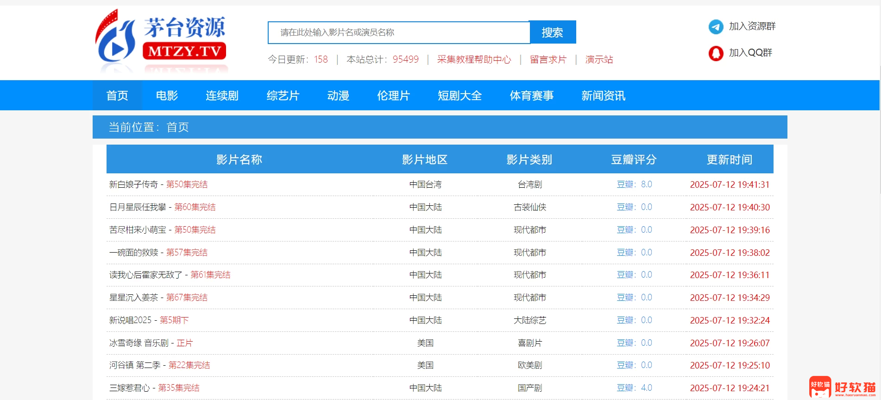Open 一碗面的救赎 第57集完结 entry
The width and height of the screenshot is (881, 400).
[x=158, y=253]
